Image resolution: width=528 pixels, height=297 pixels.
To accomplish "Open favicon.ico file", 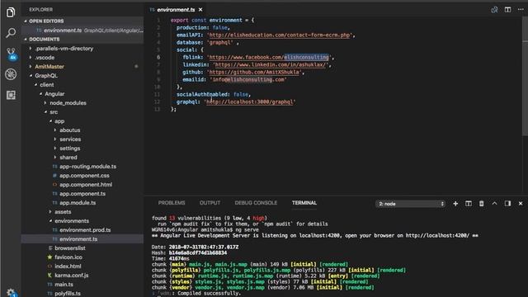I will coord(68,257).
